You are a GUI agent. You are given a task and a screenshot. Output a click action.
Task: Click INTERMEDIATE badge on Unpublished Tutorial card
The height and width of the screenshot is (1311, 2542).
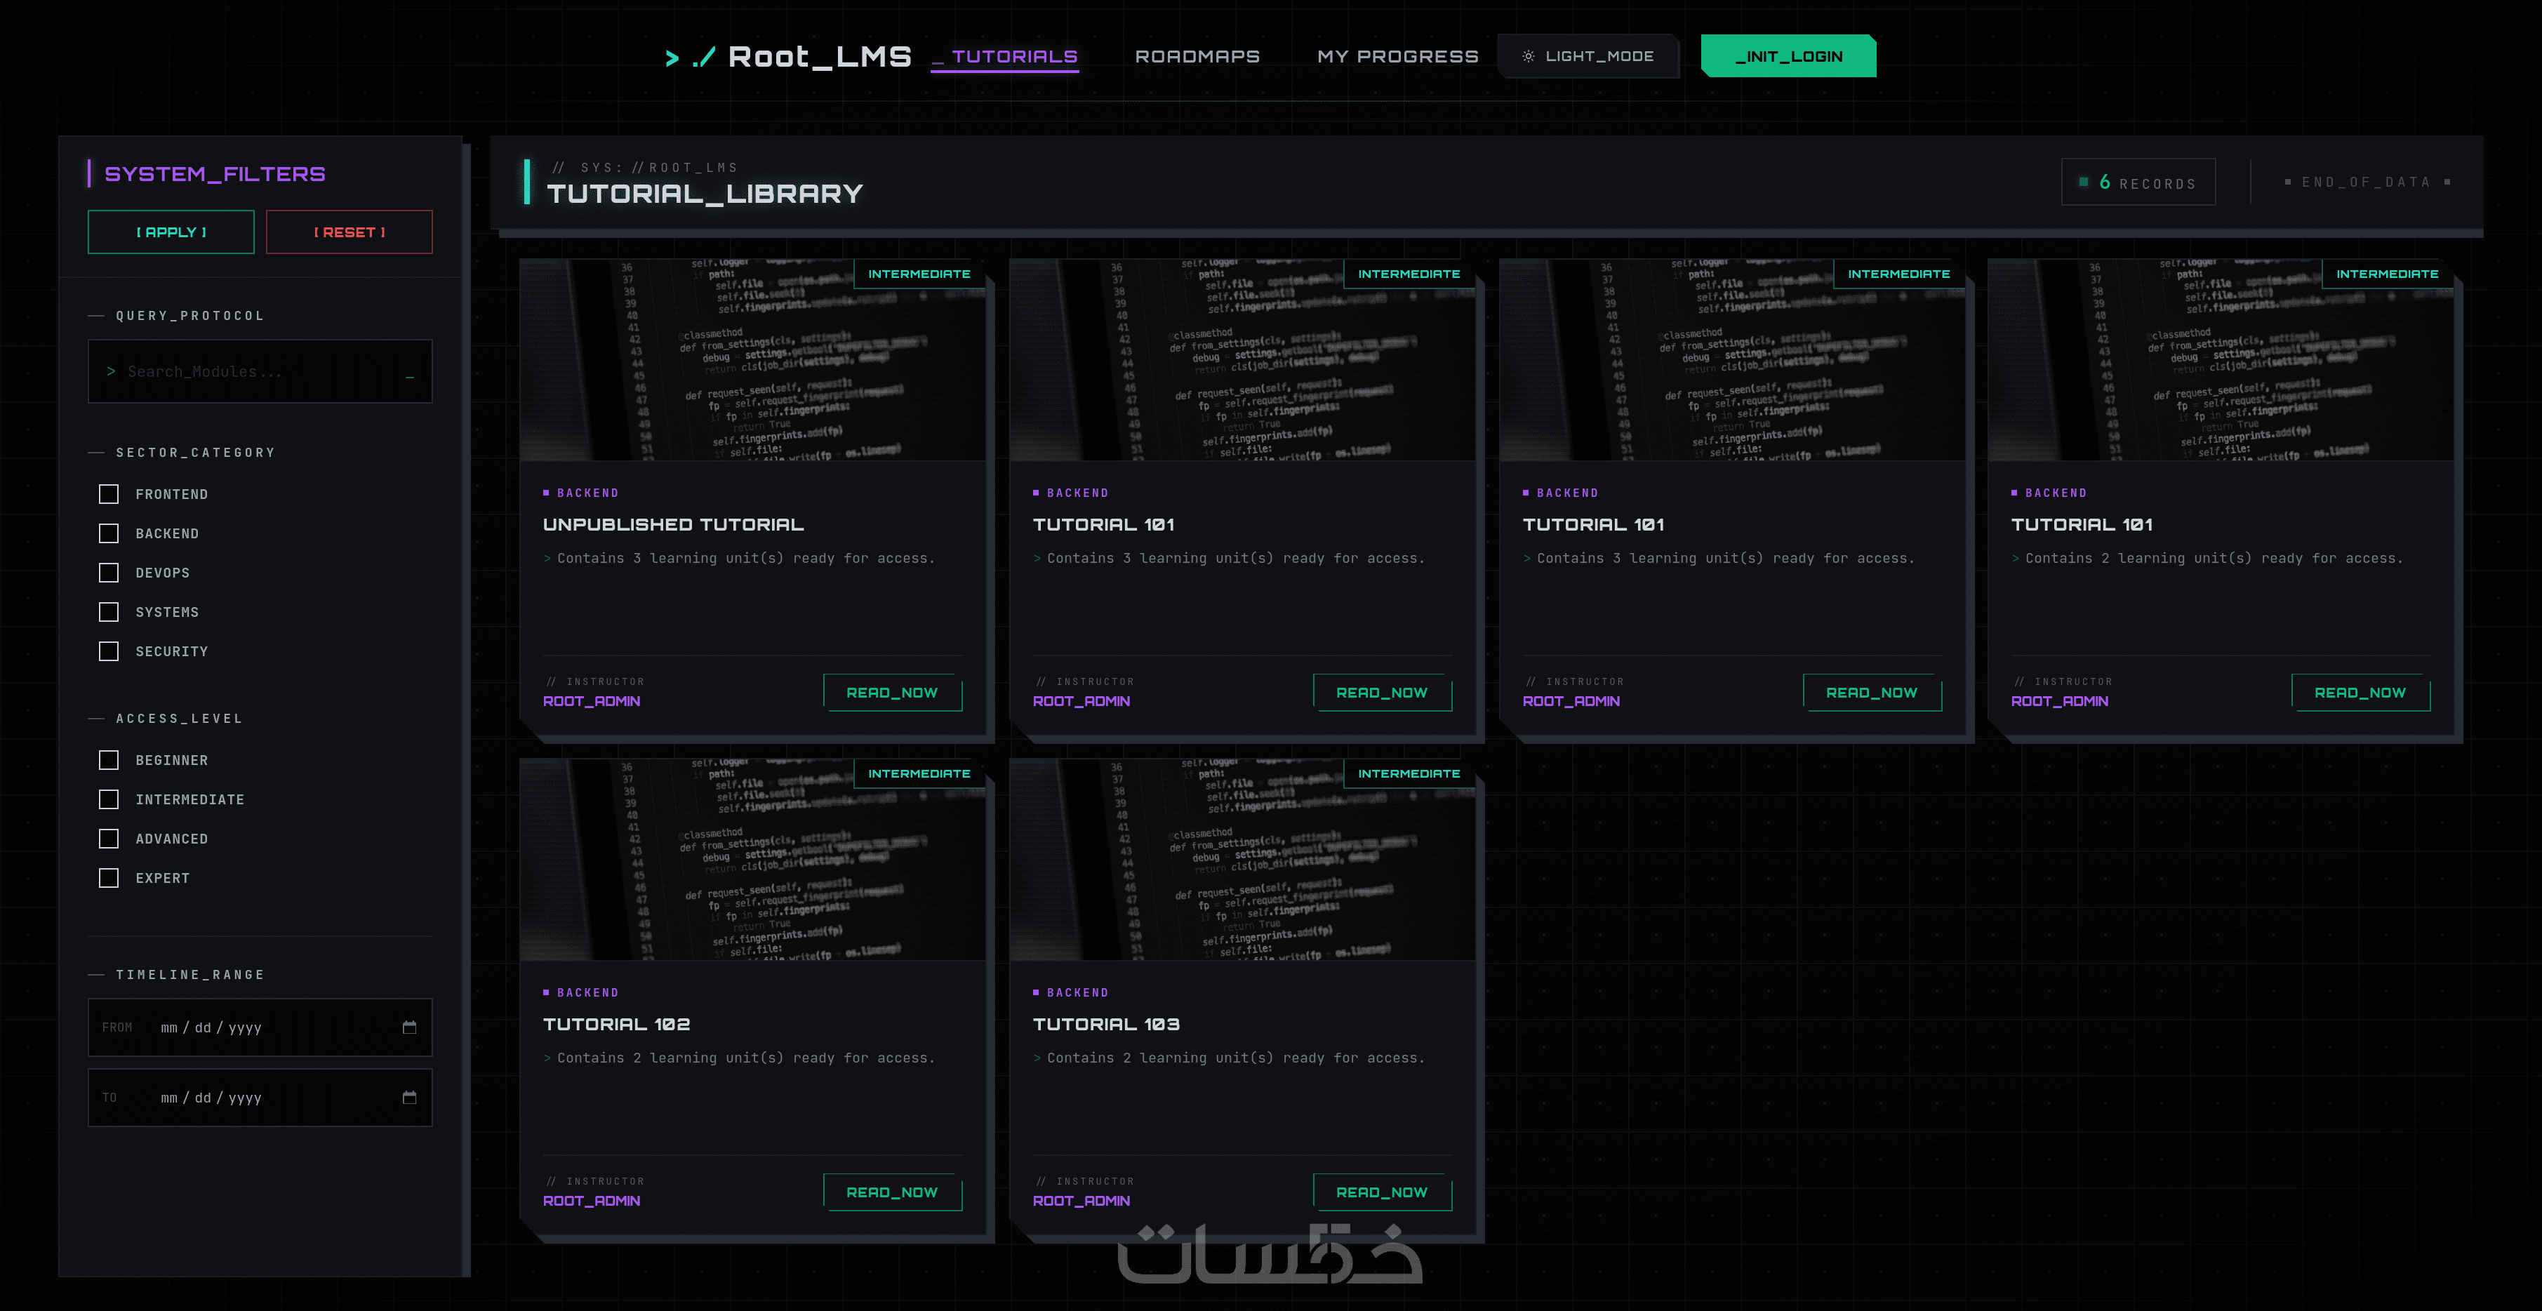click(919, 274)
